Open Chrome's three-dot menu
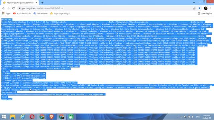The image size is (214, 120). pyautogui.click(x=211, y=8)
